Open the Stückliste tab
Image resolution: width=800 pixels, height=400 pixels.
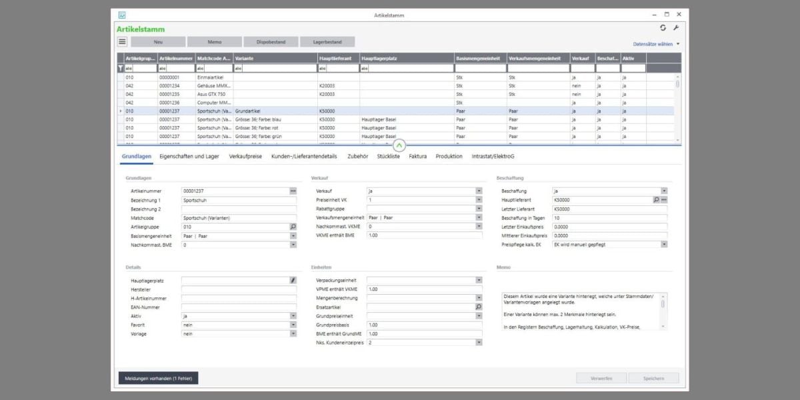point(389,157)
